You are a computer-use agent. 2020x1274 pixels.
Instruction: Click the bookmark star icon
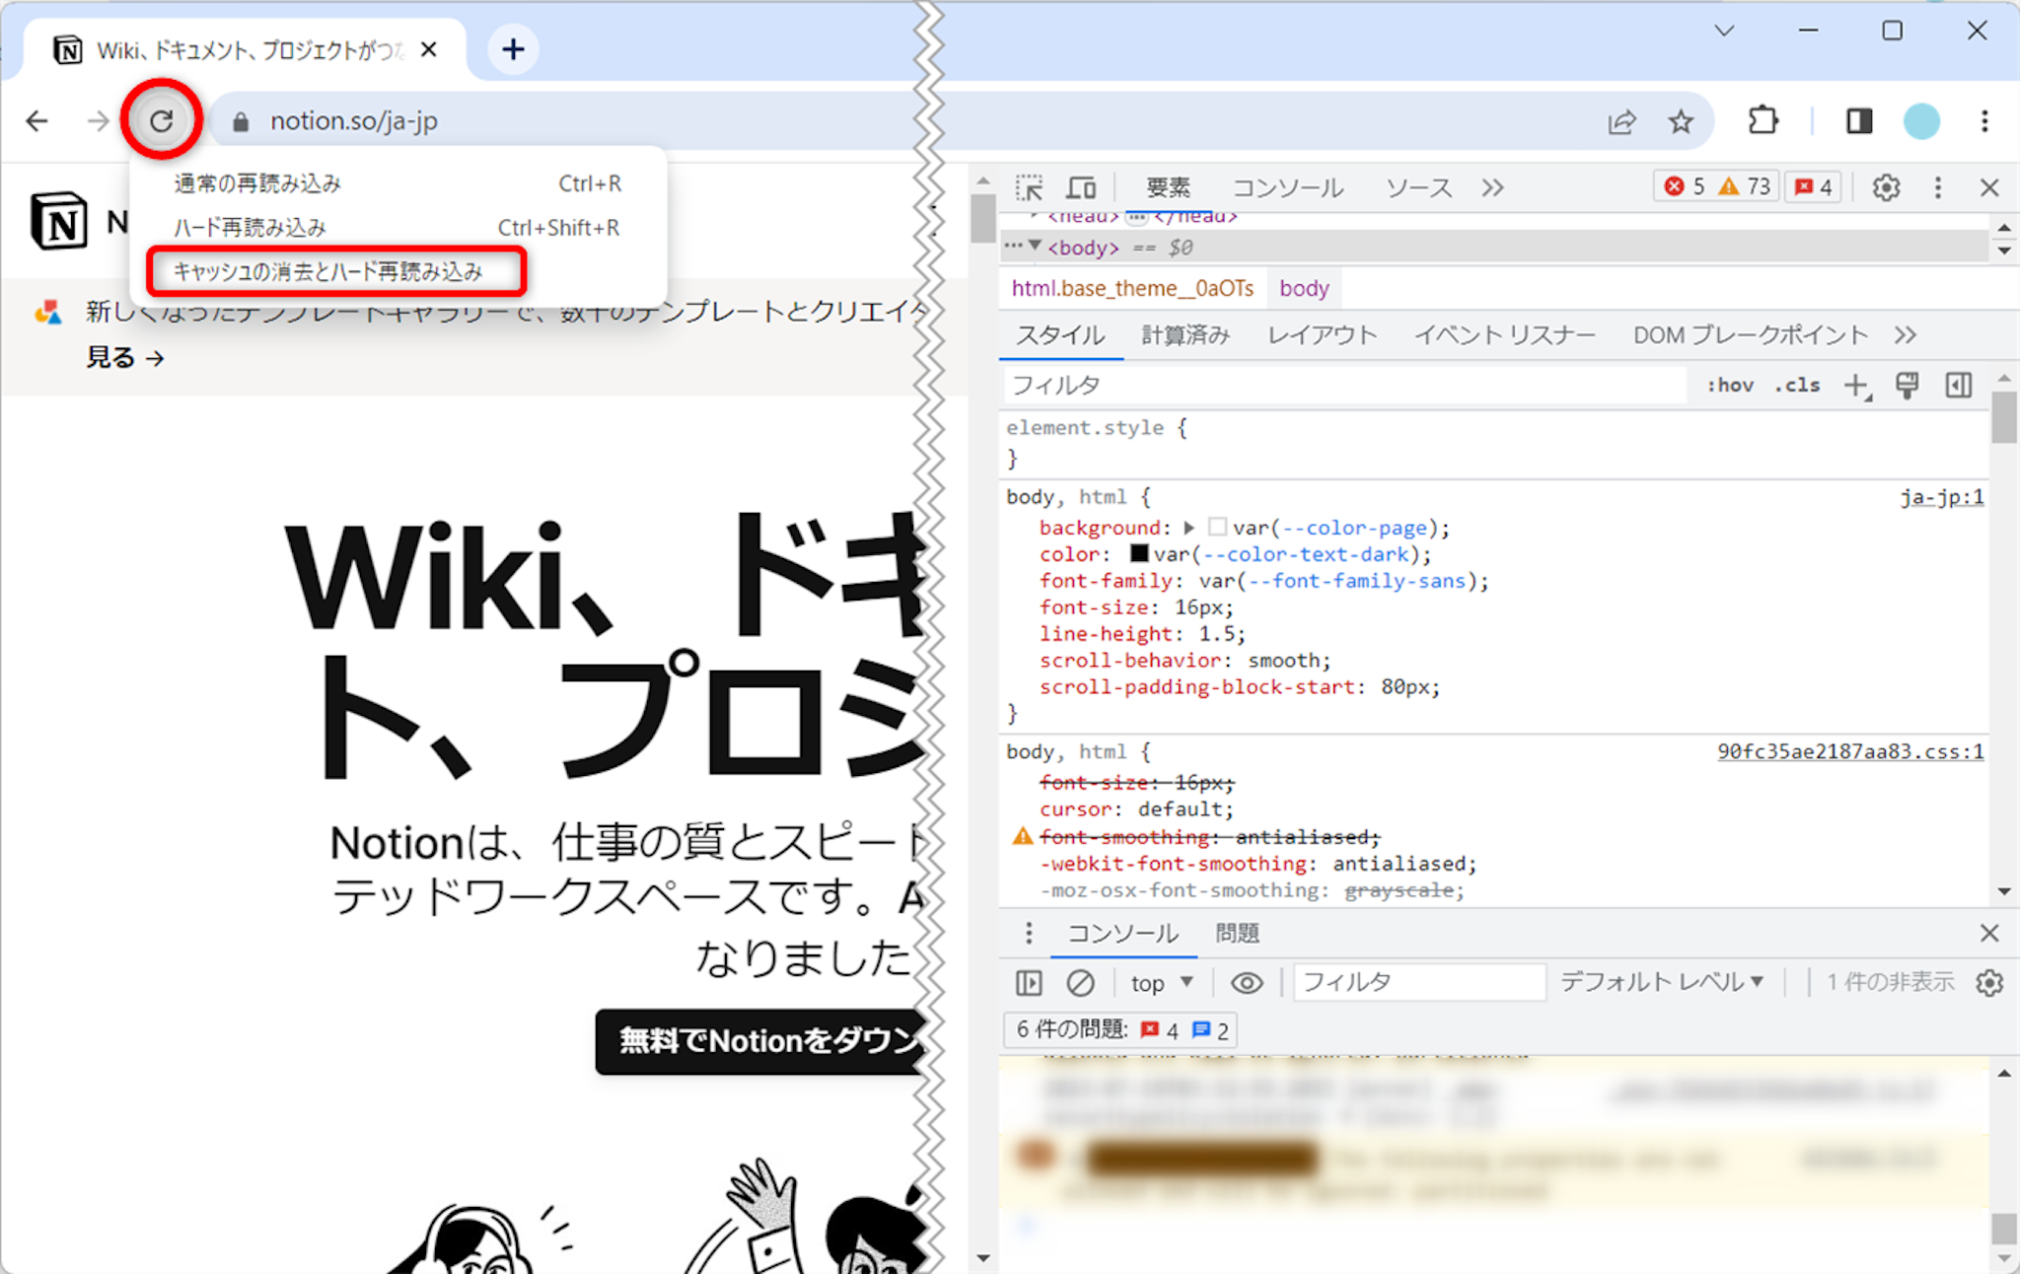pos(1681,121)
